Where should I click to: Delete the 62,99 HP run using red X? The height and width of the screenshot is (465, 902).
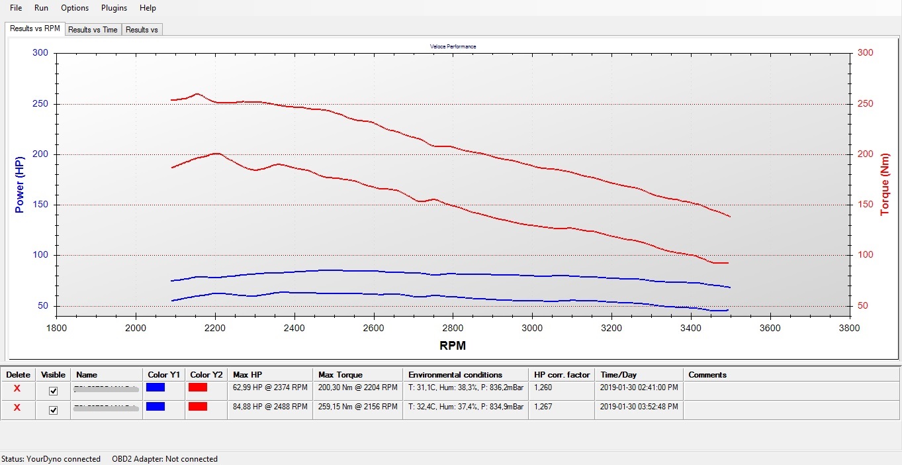(x=17, y=389)
